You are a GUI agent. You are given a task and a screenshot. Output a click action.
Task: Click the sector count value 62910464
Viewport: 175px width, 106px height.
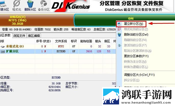[x=55, y=87]
